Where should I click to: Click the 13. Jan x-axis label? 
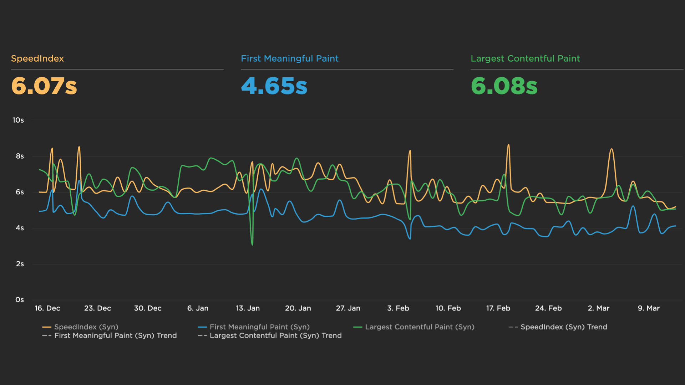point(248,308)
